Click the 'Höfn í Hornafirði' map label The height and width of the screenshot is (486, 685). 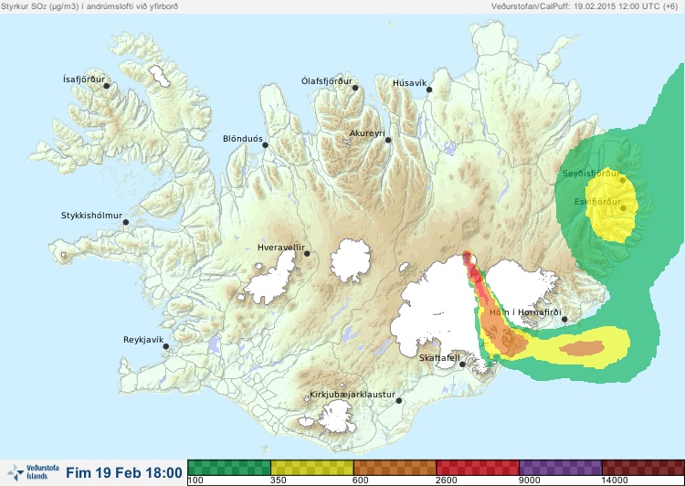(x=525, y=312)
